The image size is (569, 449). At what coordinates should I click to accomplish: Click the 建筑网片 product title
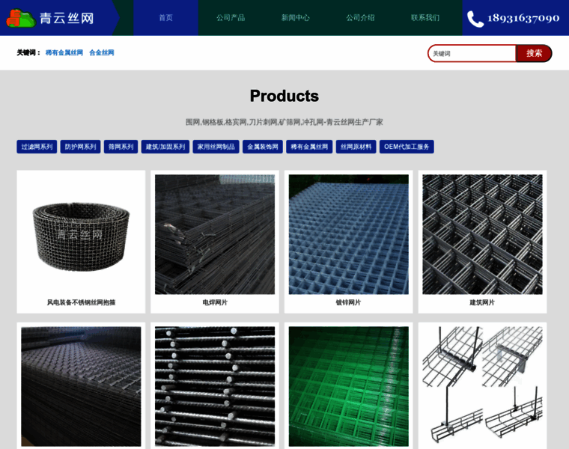(x=482, y=302)
